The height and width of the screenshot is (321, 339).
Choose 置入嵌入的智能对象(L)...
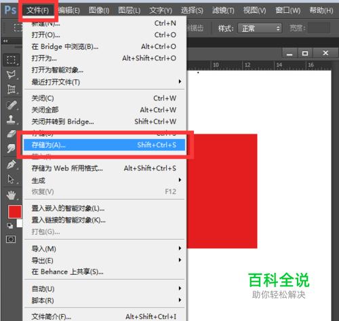(104, 208)
